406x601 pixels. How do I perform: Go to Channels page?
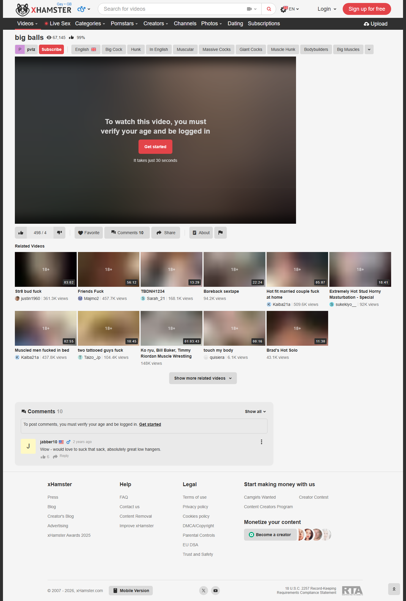tap(185, 24)
